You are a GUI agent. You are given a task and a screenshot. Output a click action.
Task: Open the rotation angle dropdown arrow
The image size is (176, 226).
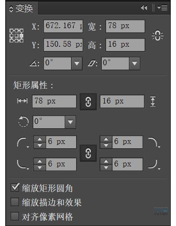pyautogui.click(x=77, y=63)
